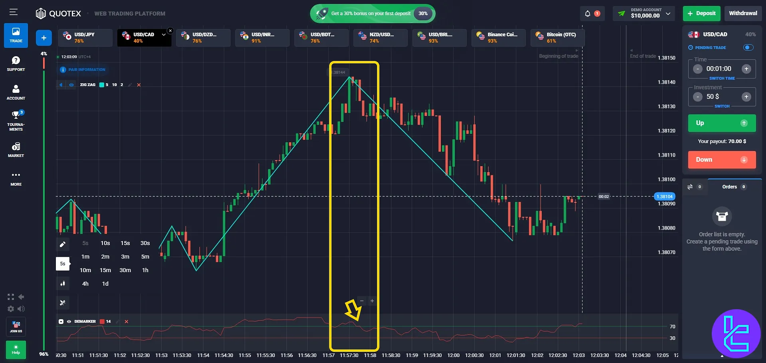This screenshot has height=363, width=766.
Task: Click the Withdrawal button
Action: click(743, 14)
